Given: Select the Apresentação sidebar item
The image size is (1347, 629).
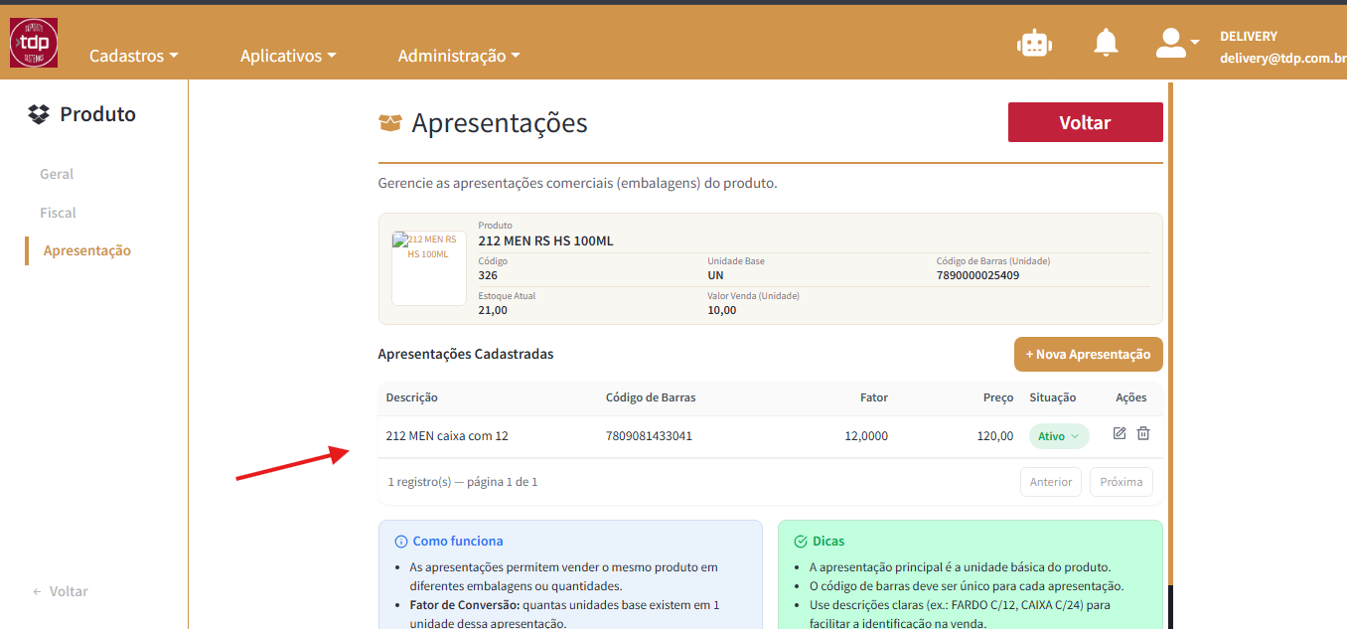Looking at the screenshot, I should pos(87,250).
